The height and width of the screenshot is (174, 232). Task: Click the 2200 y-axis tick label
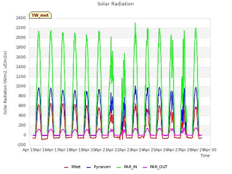pos(21,28)
